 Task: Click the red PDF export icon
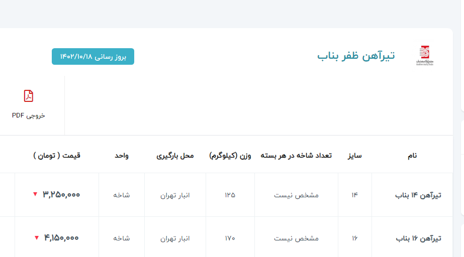pos(29,96)
